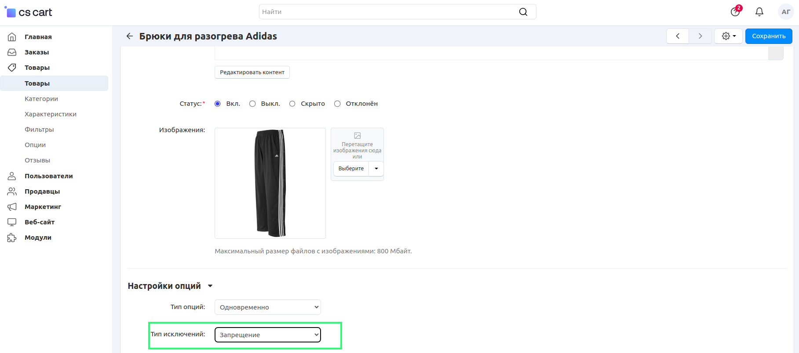Open the help icon with red badge
Viewport: 799px width, 353px height.
735,12
